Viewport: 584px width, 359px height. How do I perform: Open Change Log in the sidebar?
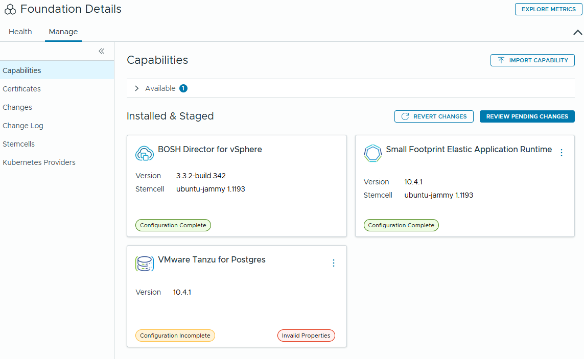57,126
